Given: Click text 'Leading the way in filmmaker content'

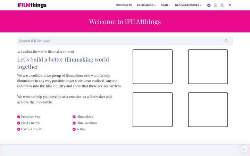Looking at the screenshot, I should pos(48,52).
